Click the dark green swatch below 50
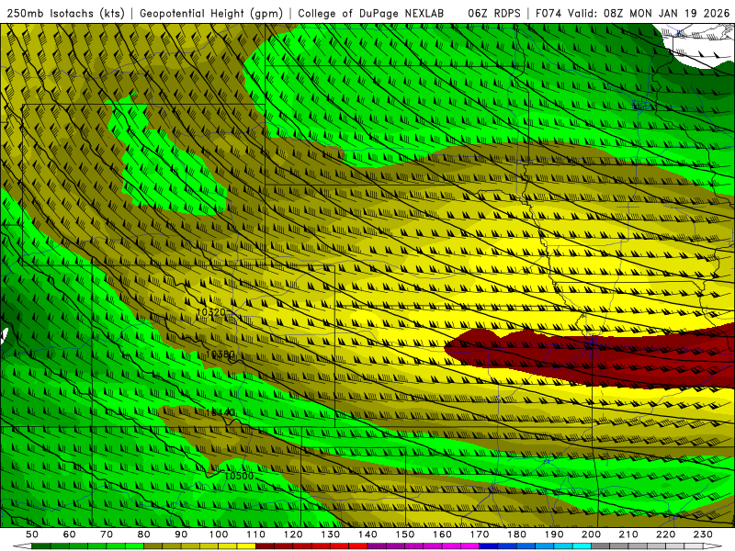 41,546
